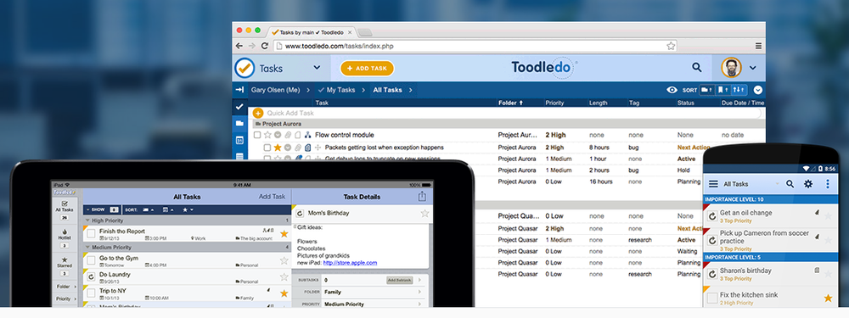849x318 pixels.
Task: Star Go to the Gym on the iPad
Action: click(x=284, y=260)
